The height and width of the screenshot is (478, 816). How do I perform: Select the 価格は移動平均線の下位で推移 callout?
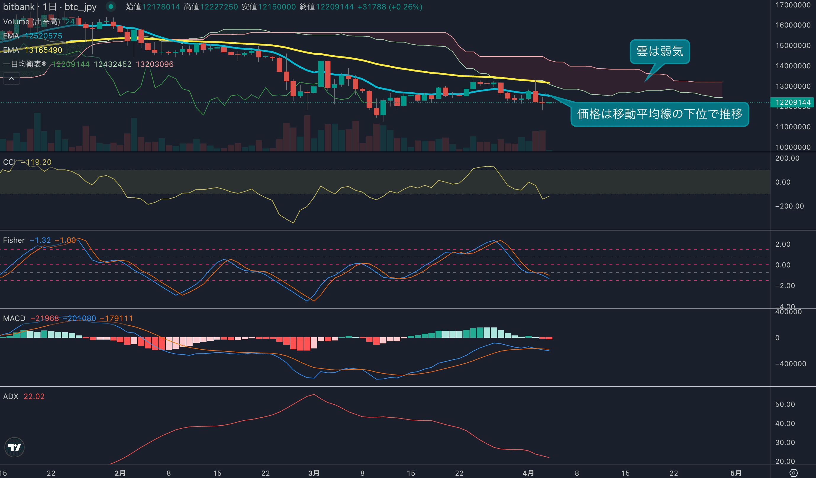click(659, 114)
